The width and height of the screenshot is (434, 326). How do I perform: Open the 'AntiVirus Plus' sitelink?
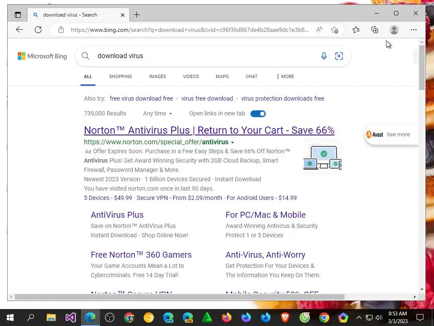click(117, 215)
